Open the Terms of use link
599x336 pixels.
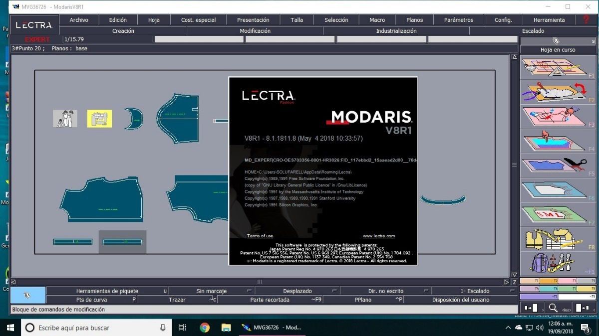click(x=260, y=236)
